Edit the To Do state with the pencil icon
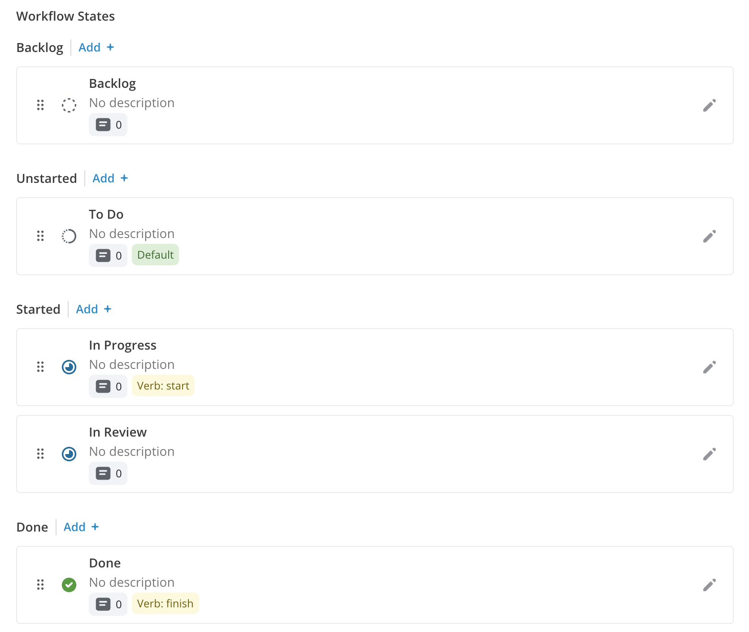The height and width of the screenshot is (632, 749). tap(710, 236)
